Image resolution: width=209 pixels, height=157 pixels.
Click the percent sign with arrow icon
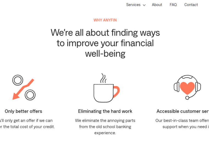click(x=24, y=87)
